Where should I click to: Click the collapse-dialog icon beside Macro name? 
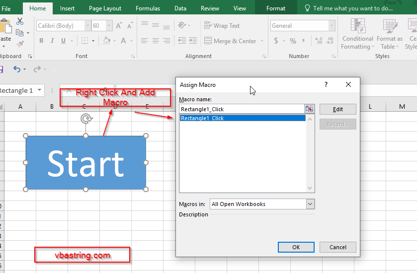310,109
